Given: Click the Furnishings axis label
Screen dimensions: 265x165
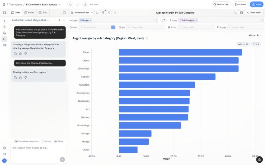Looking at the screenshot, I should coord(83,126).
